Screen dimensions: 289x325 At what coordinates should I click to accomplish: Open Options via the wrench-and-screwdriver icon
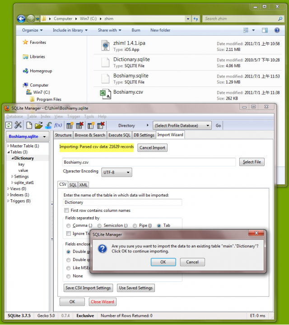coord(18,125)
